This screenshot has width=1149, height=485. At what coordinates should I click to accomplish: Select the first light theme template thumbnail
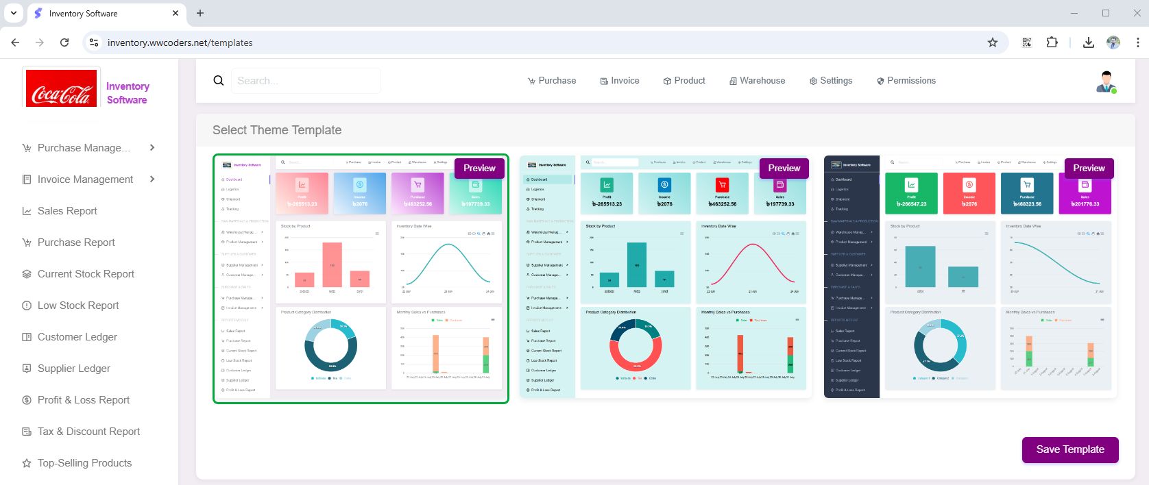[361, 279]
